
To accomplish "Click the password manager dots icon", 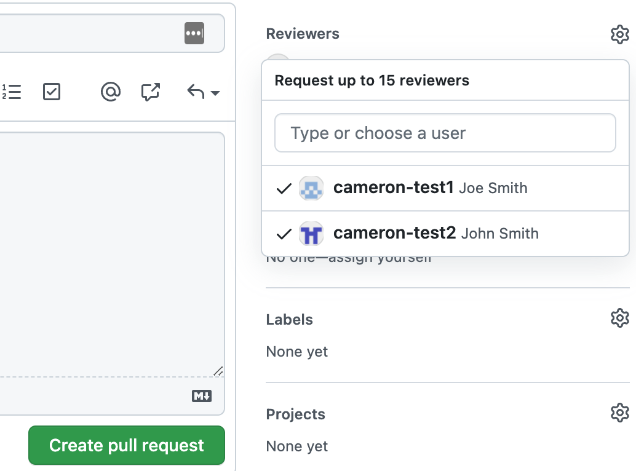I will (194, 33).
